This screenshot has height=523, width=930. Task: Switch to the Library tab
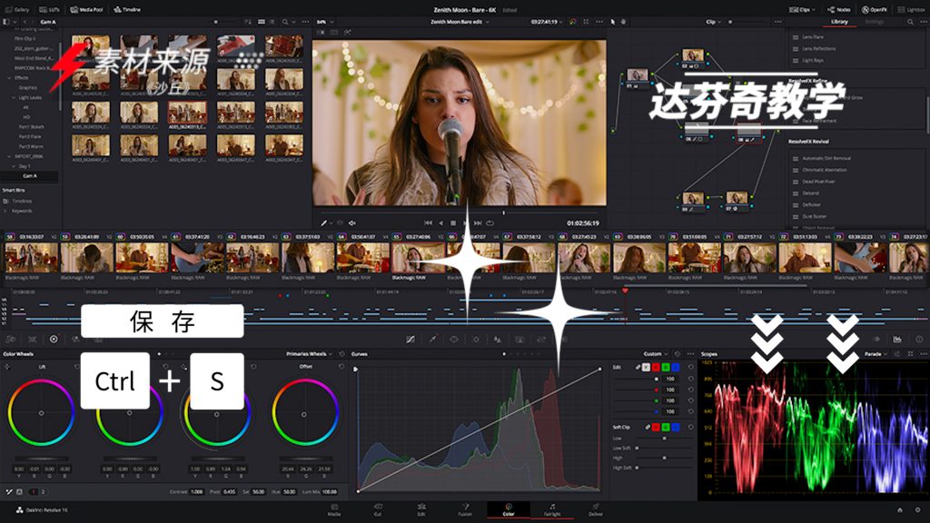point(839,22)
